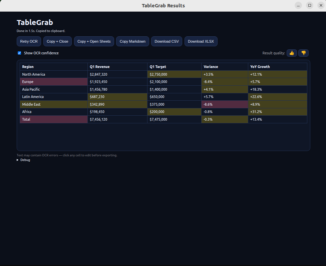This screenshot has width=326, height=266.
Task: Edit the Total row label cell
Action: click(x=54, y=119)
